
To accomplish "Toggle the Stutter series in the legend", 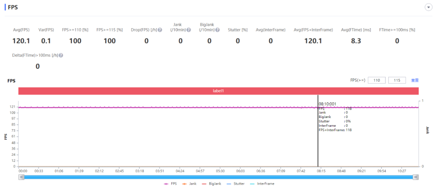I will click(235, 184).
